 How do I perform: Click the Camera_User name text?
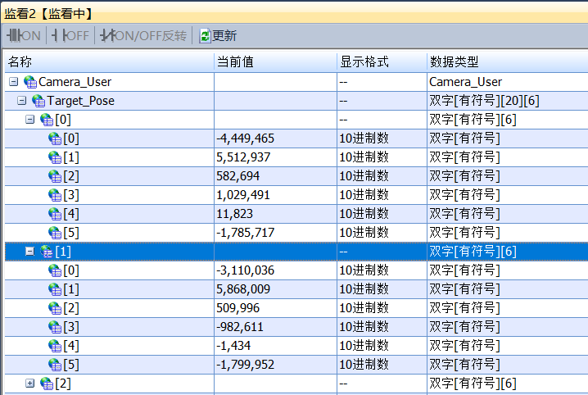coord(75,82)
